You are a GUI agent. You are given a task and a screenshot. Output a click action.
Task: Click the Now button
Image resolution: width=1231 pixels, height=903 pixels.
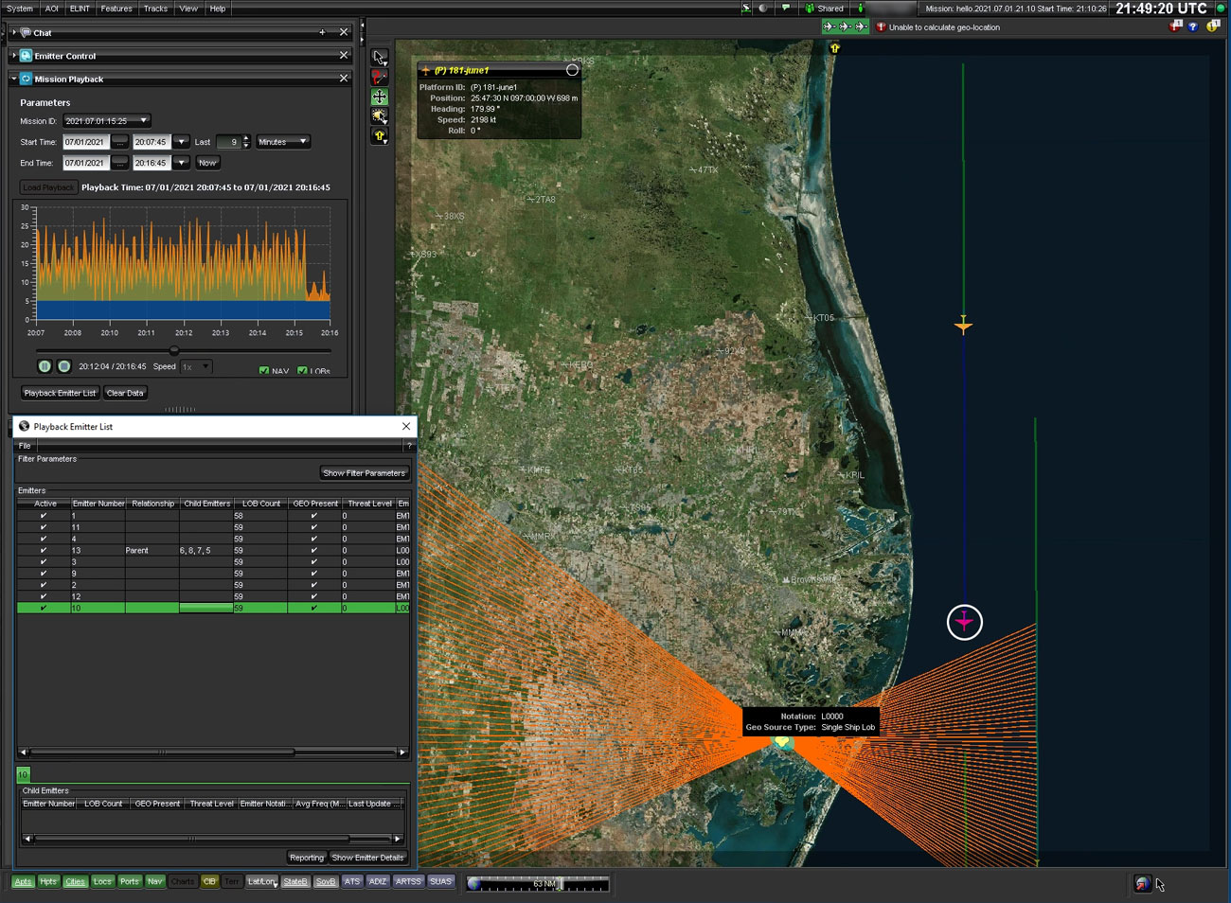pos(207,163)
